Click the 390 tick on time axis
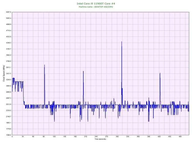The image size is (192, 144). click(149, 137)
